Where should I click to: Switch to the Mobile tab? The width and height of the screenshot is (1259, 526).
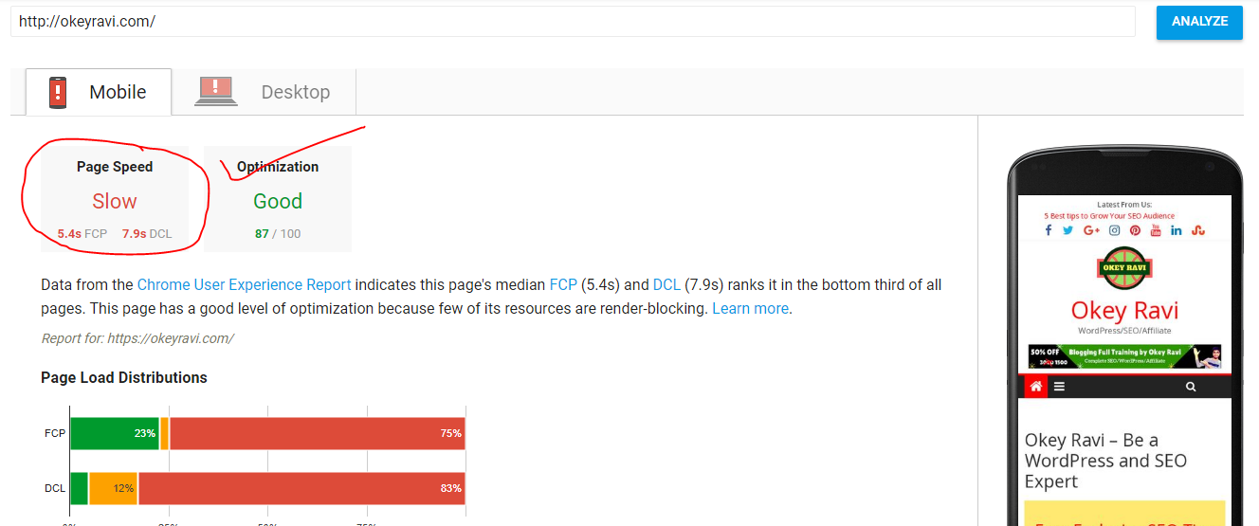tap(99, 92)
